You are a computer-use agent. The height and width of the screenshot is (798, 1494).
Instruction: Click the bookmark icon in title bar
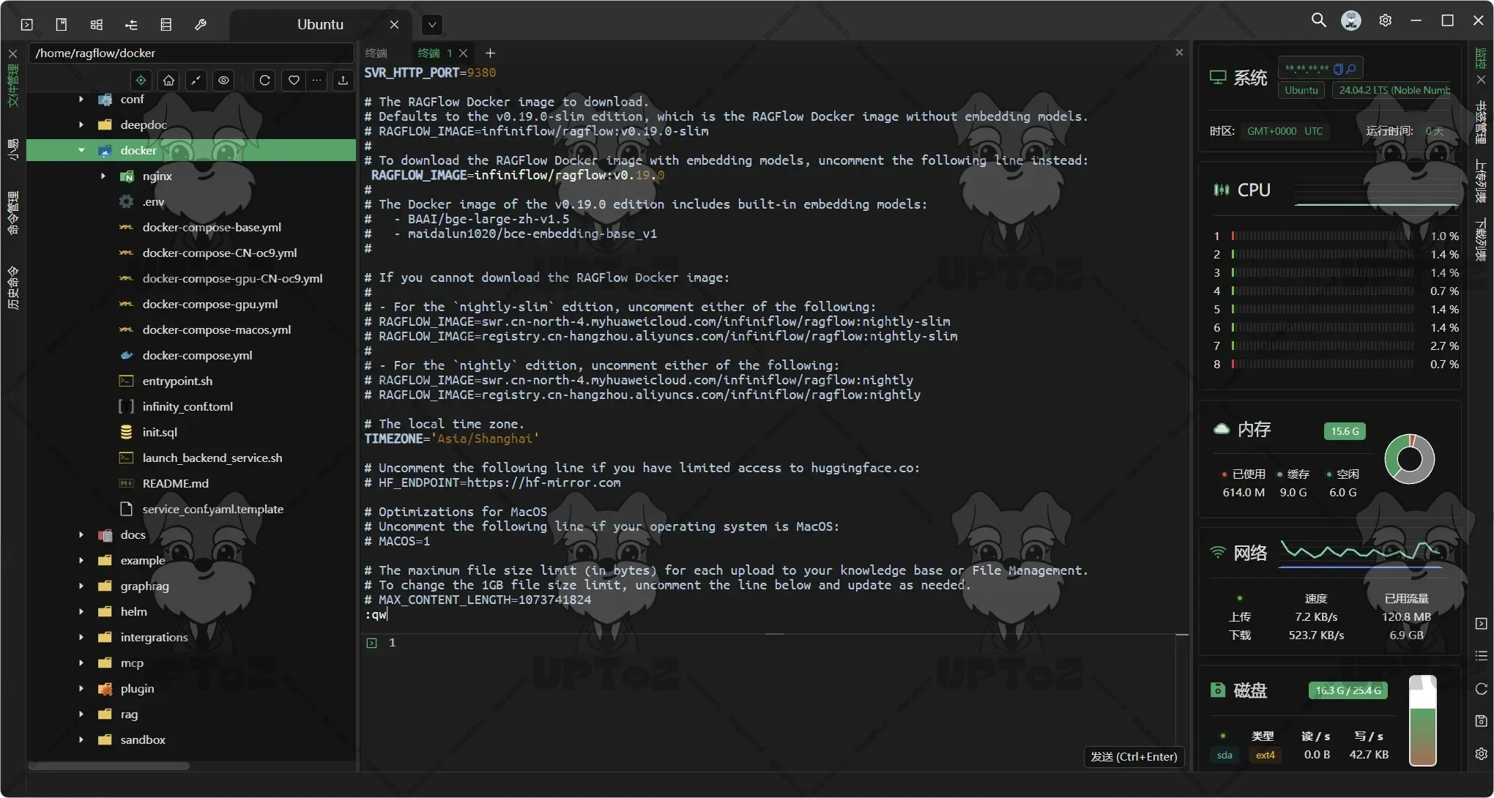pyautogui.click(x=62, y=24)
